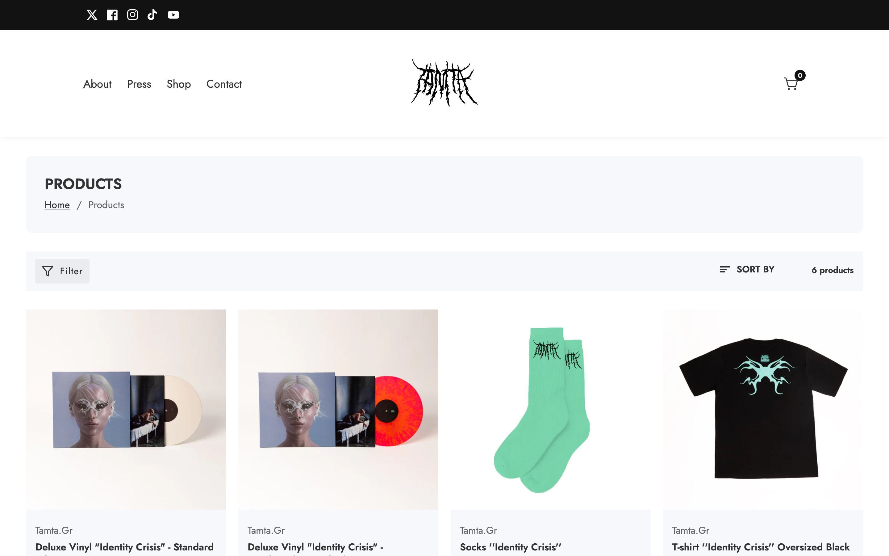Follow the Home breadcrumb link
The height and width of the screenshot is (556, 889).
[57, 205]
